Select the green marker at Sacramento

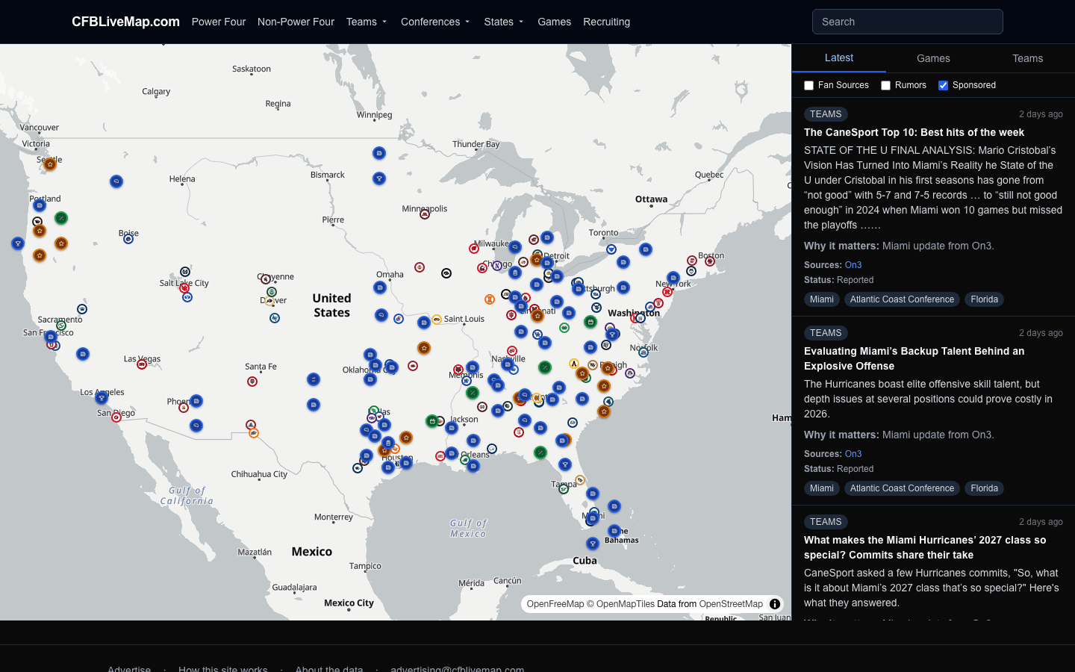61,326
